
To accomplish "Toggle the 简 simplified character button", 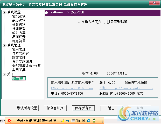I will pyautogui.click(x=78, y=121).
